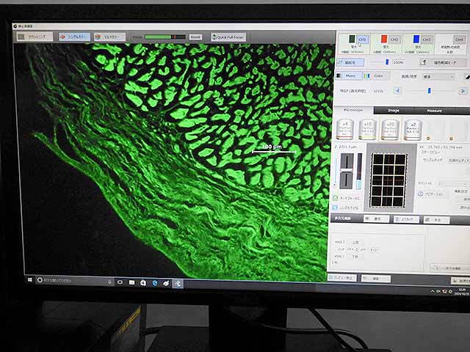Open the point number dropdown
The height and width of the screenshot is (352, 470).
pos(452,183)
